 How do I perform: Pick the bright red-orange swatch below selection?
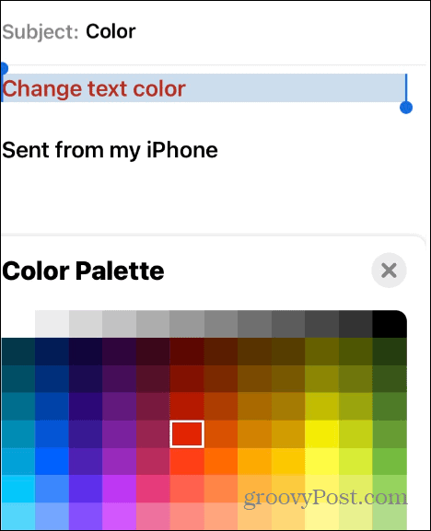tap(187, 462)
